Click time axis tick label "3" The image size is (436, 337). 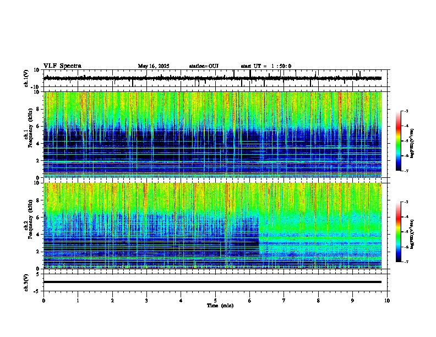pyautogui.click(x=146, y=301)
